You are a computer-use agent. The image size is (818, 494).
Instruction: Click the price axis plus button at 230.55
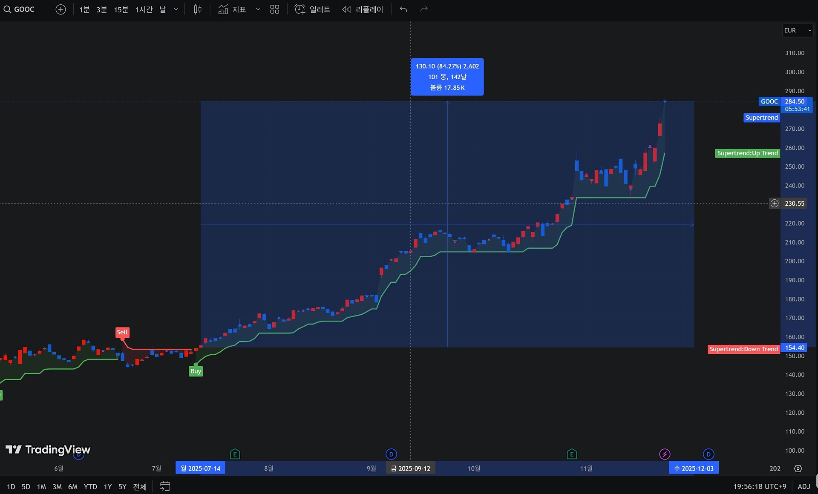(774, 204)
